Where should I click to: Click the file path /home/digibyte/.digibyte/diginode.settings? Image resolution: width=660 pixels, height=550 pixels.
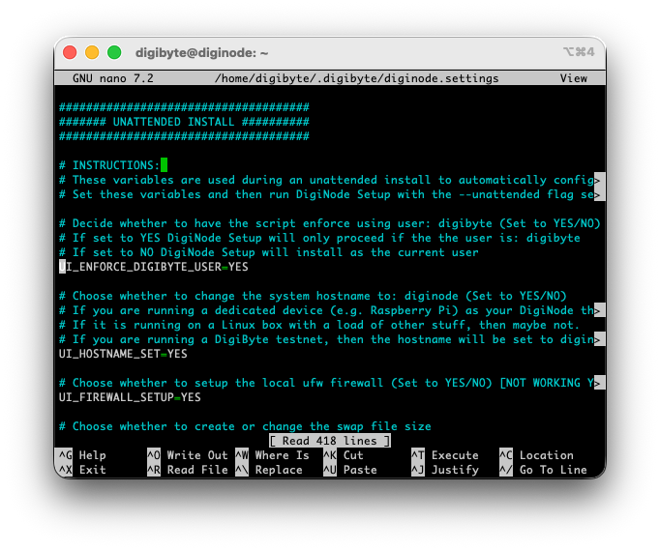point(356,78)
